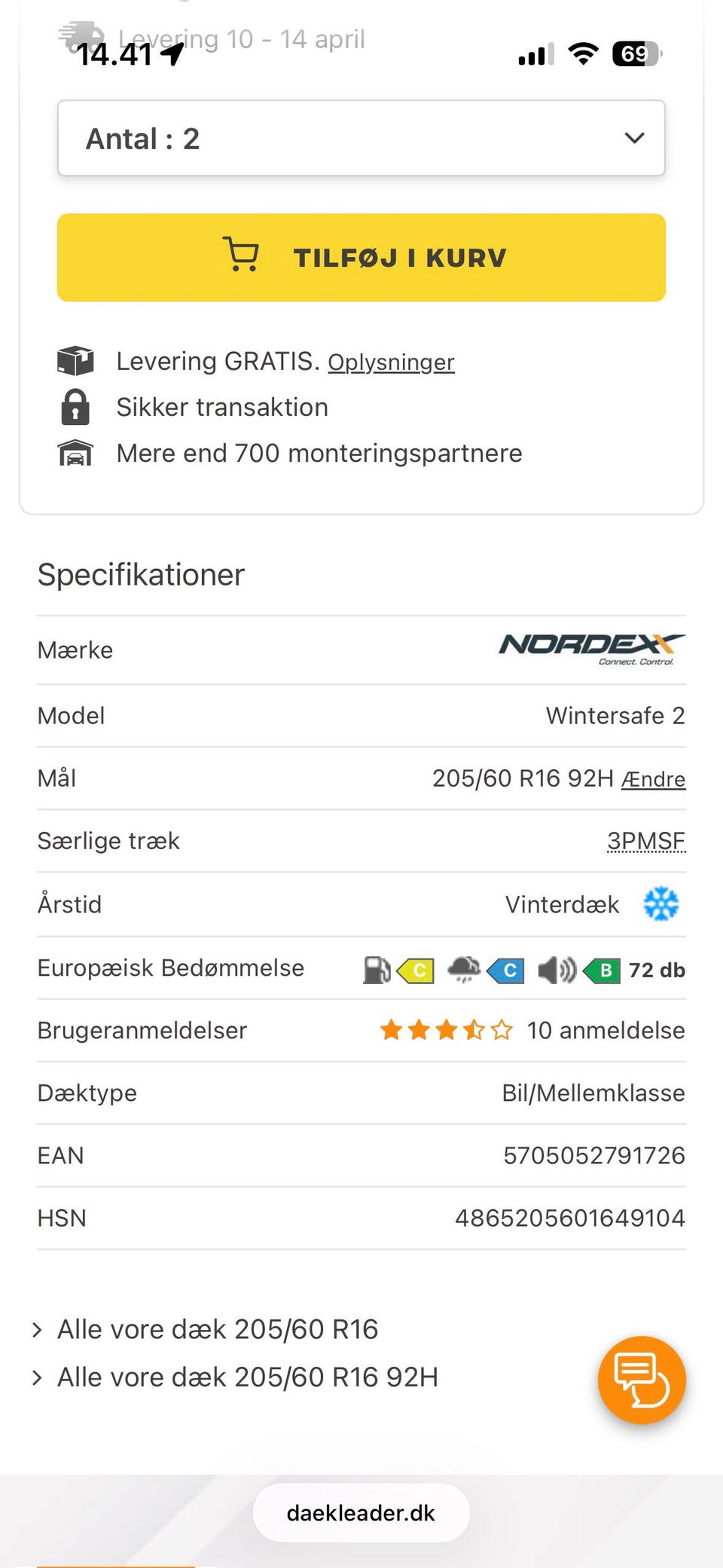Tap the 3PMSF feature link
Screen dimensions: 723x1568
pyautogui.click(x=646, y=841)
